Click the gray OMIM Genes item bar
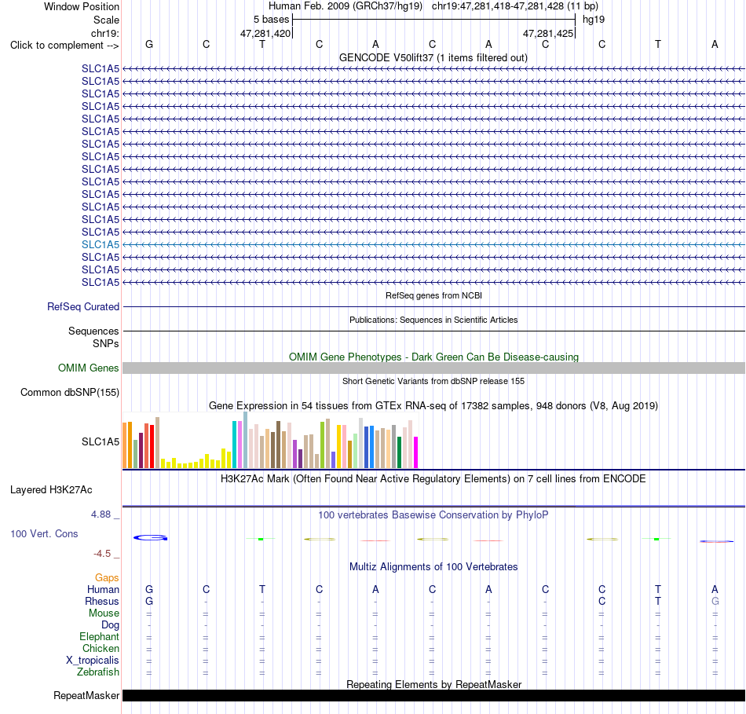This screenshot has width=746, height=714. tap(433, 368)
